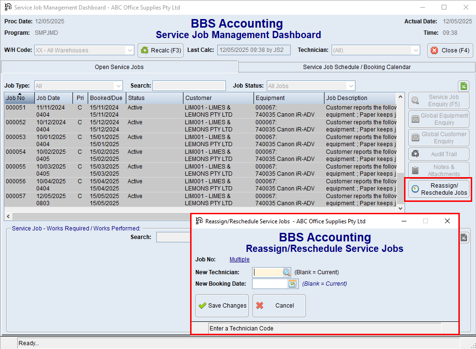Open Global Equipment Enquiry

coord(438,119)
